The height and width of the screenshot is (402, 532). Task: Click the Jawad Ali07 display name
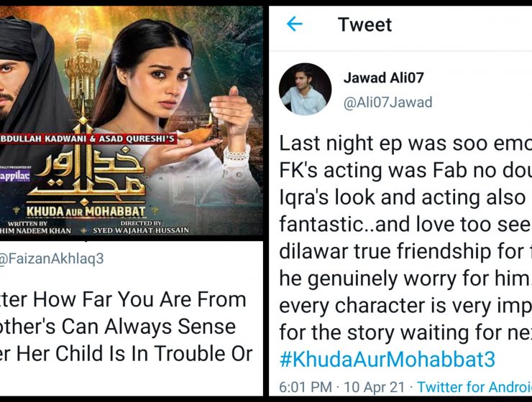(383, 78)
